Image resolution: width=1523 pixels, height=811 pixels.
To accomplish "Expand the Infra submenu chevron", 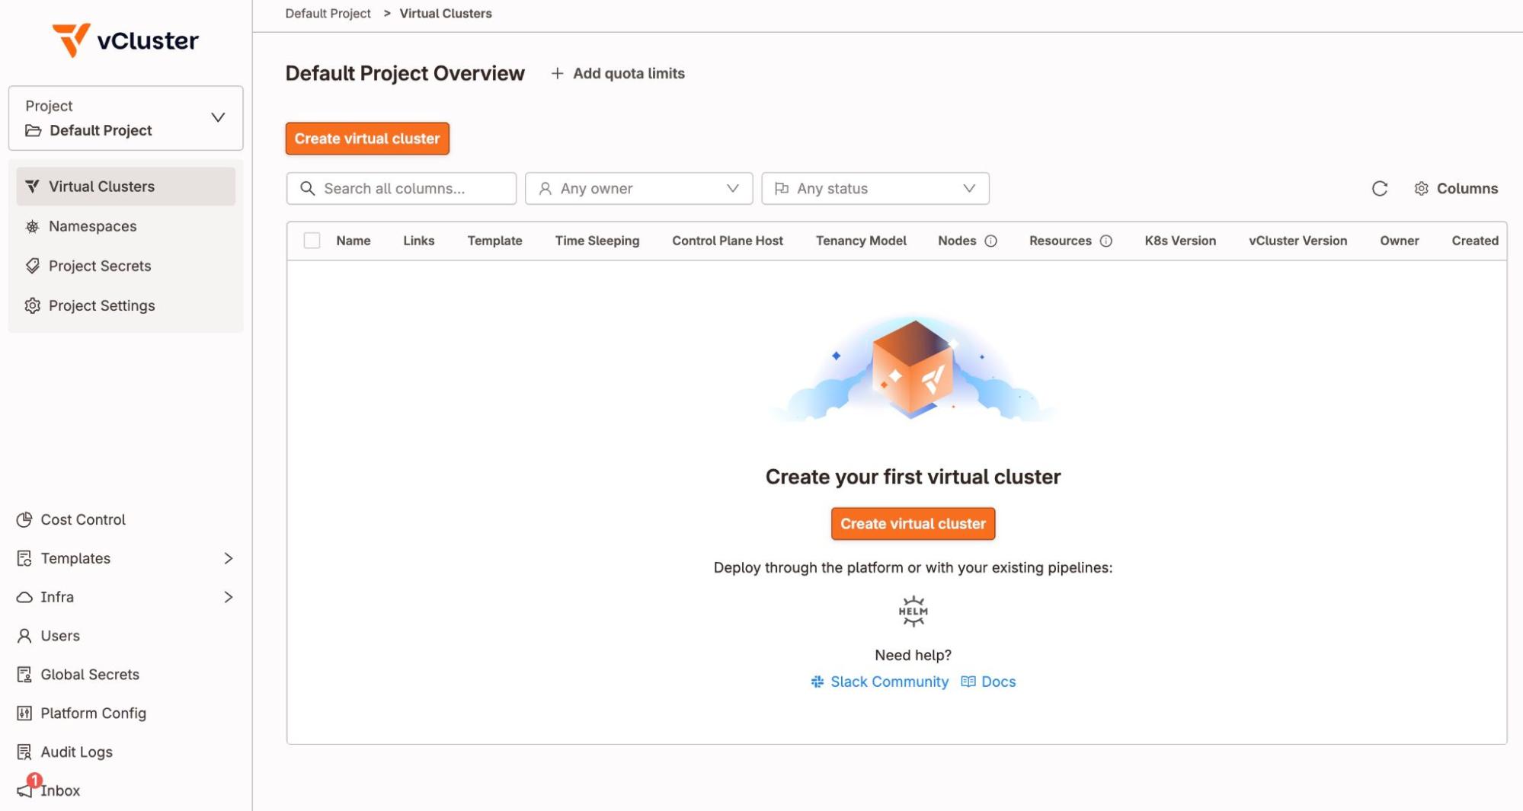I will tap(228, 597).
